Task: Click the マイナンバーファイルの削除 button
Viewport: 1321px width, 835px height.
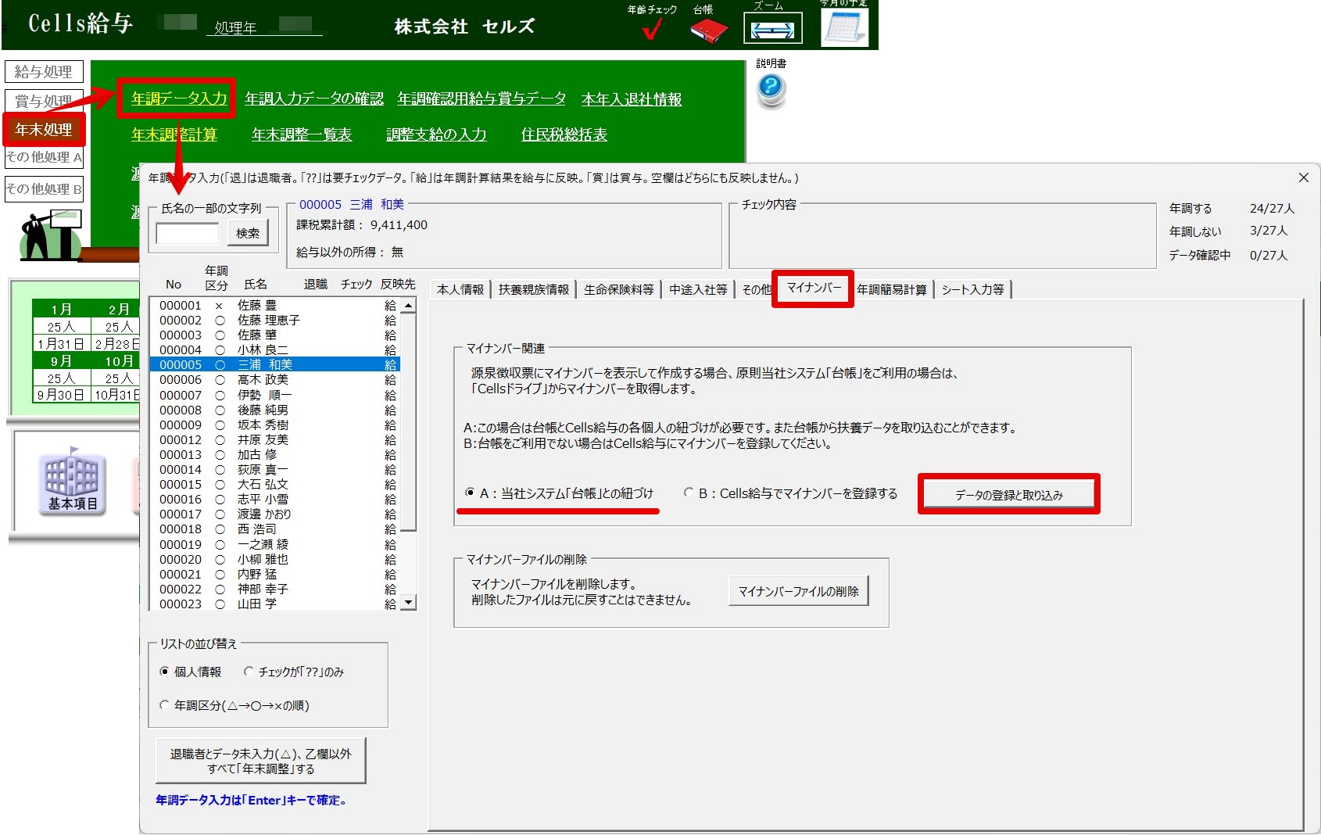Action: click(x=798, y=591)
